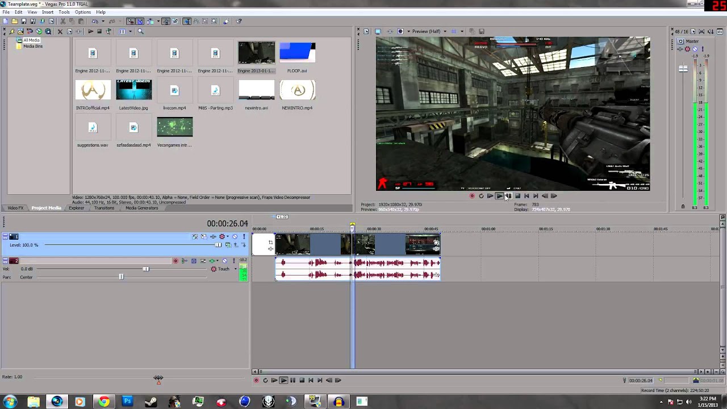The height and width of the screenshot is (409, 727).
Task: Click Stop in timeline transport bar
Action: pyautogui.click(x=302, y=380)
